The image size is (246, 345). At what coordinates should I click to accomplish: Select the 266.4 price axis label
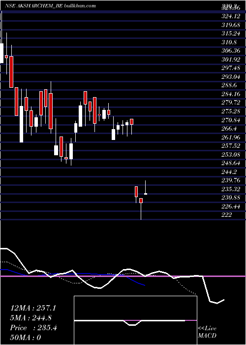point(229,128)
